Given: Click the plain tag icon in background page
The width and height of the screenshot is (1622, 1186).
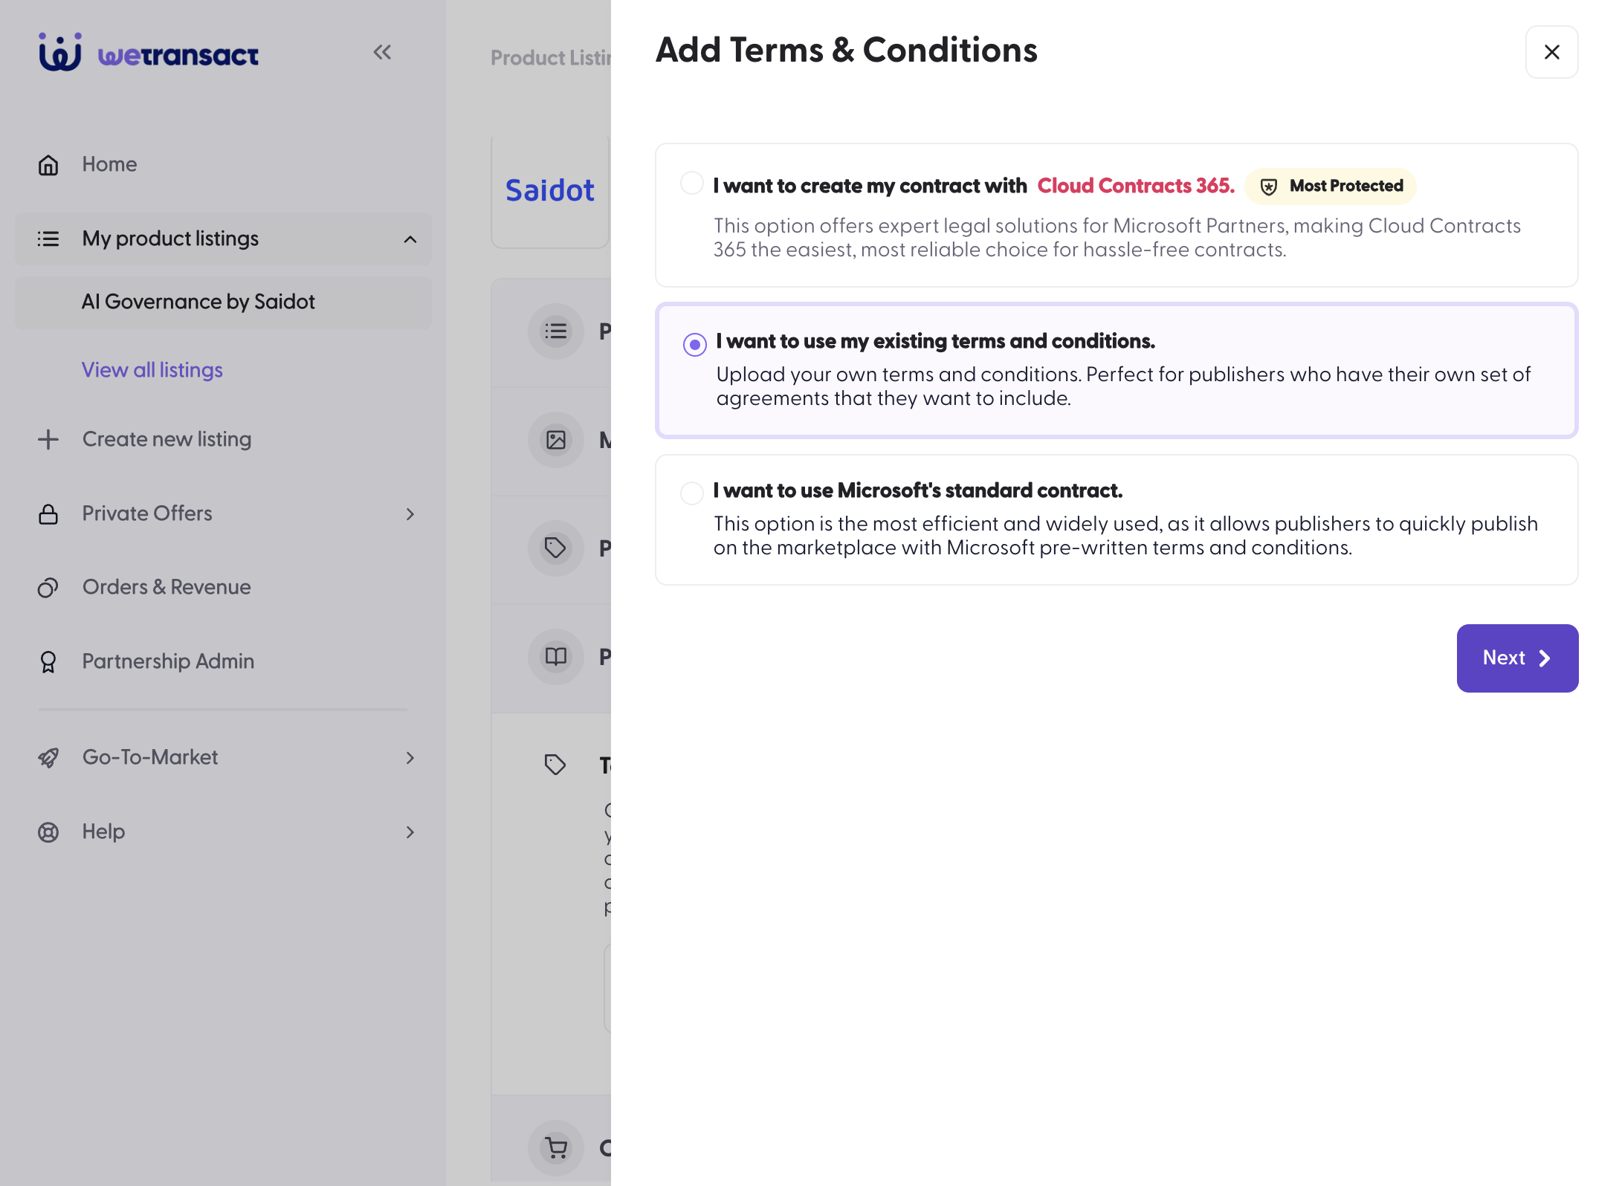Looking at the screenshot, I should pos(555,765).
